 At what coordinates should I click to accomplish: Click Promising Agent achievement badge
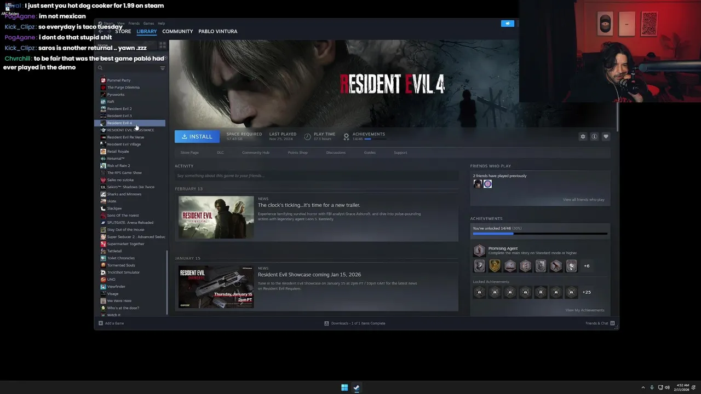(x=479, y=251)
